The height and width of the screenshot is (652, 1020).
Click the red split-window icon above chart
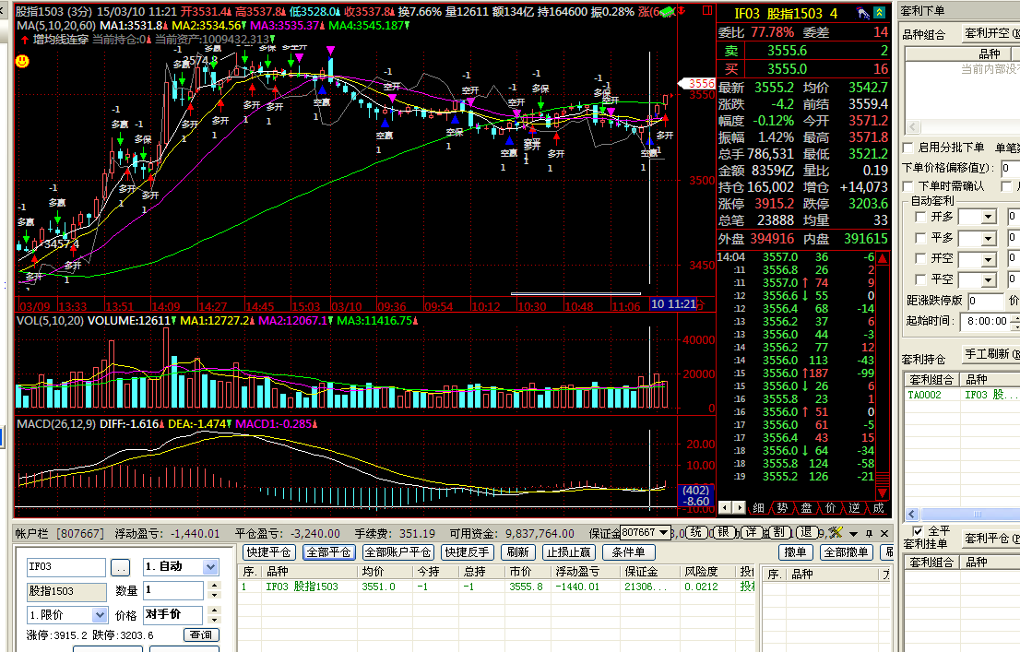[707, 11]
